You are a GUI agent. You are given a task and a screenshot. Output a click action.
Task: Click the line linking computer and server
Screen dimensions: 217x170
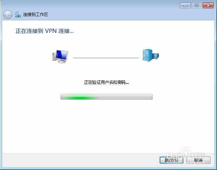pyautogui.click(x=106, y=58)
